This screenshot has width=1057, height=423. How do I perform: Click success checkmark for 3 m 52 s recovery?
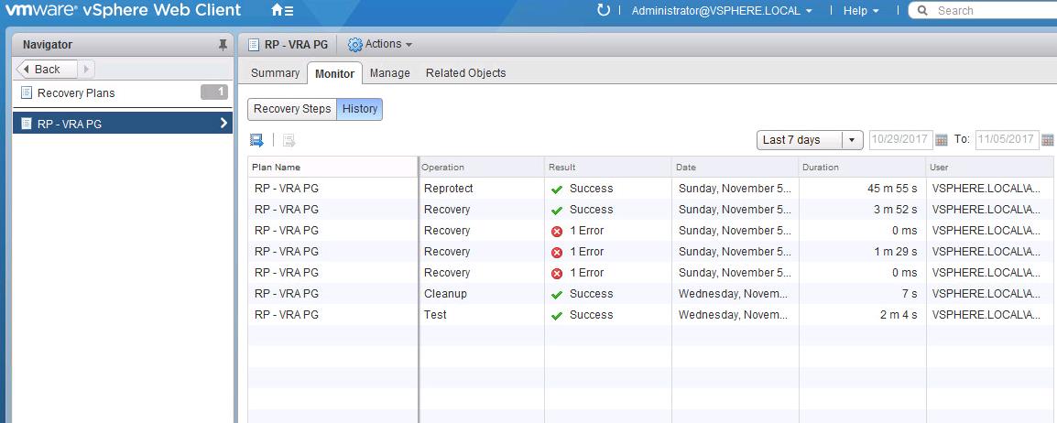tap(557, 211)
